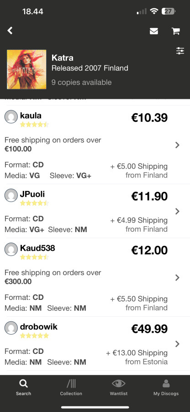Screen dimensions: 190x412
Task: Tap the drobowik seller avatar
Action: 11,328
